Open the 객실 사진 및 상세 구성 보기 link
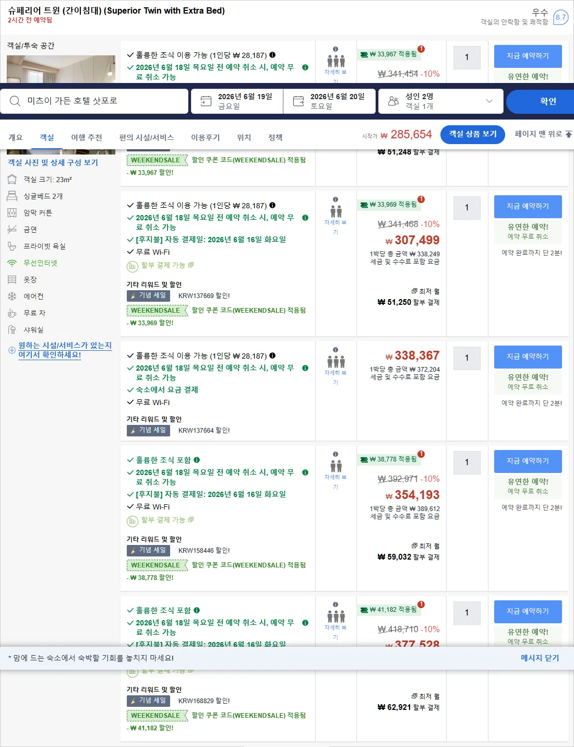574x747 pixels. click(x=53, y=162)
